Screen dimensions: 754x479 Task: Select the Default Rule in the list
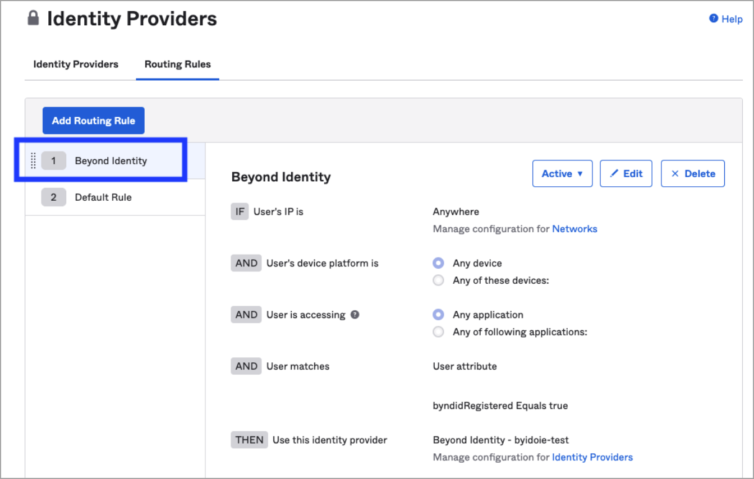115,197
